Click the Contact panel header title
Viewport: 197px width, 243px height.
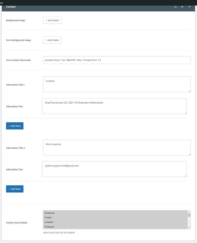(x=11, y=7)
